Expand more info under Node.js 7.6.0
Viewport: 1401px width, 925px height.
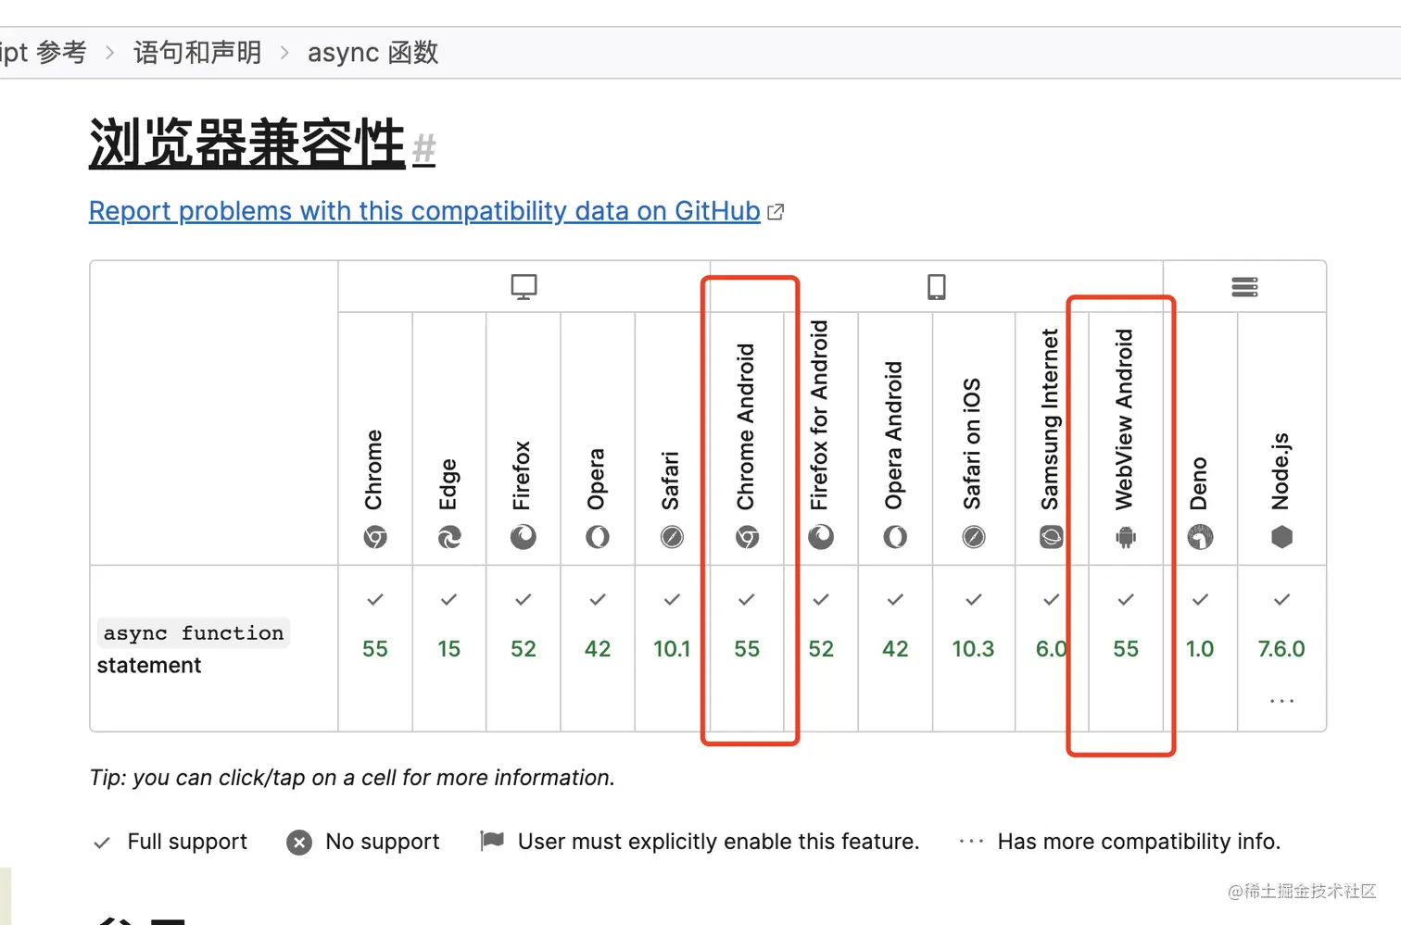(1281, 701)
